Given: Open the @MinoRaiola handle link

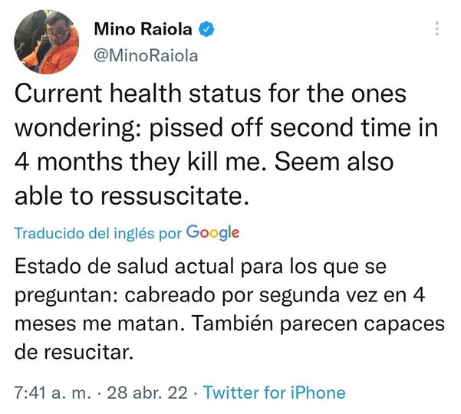Looking at the screenshot, I should (146, 55).
